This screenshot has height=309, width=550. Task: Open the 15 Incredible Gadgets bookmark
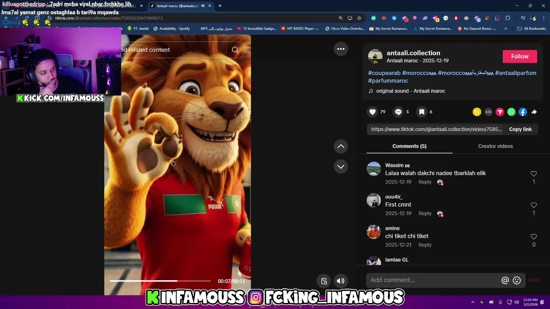point(257,29)
